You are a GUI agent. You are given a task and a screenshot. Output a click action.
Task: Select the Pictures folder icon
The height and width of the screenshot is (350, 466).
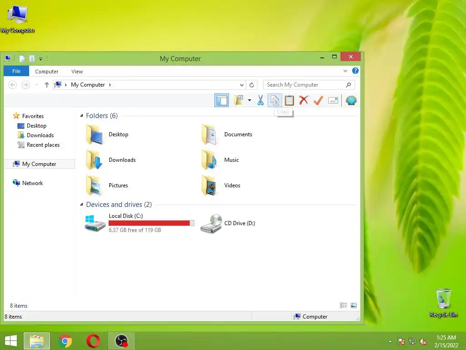(x=95, y=185)
